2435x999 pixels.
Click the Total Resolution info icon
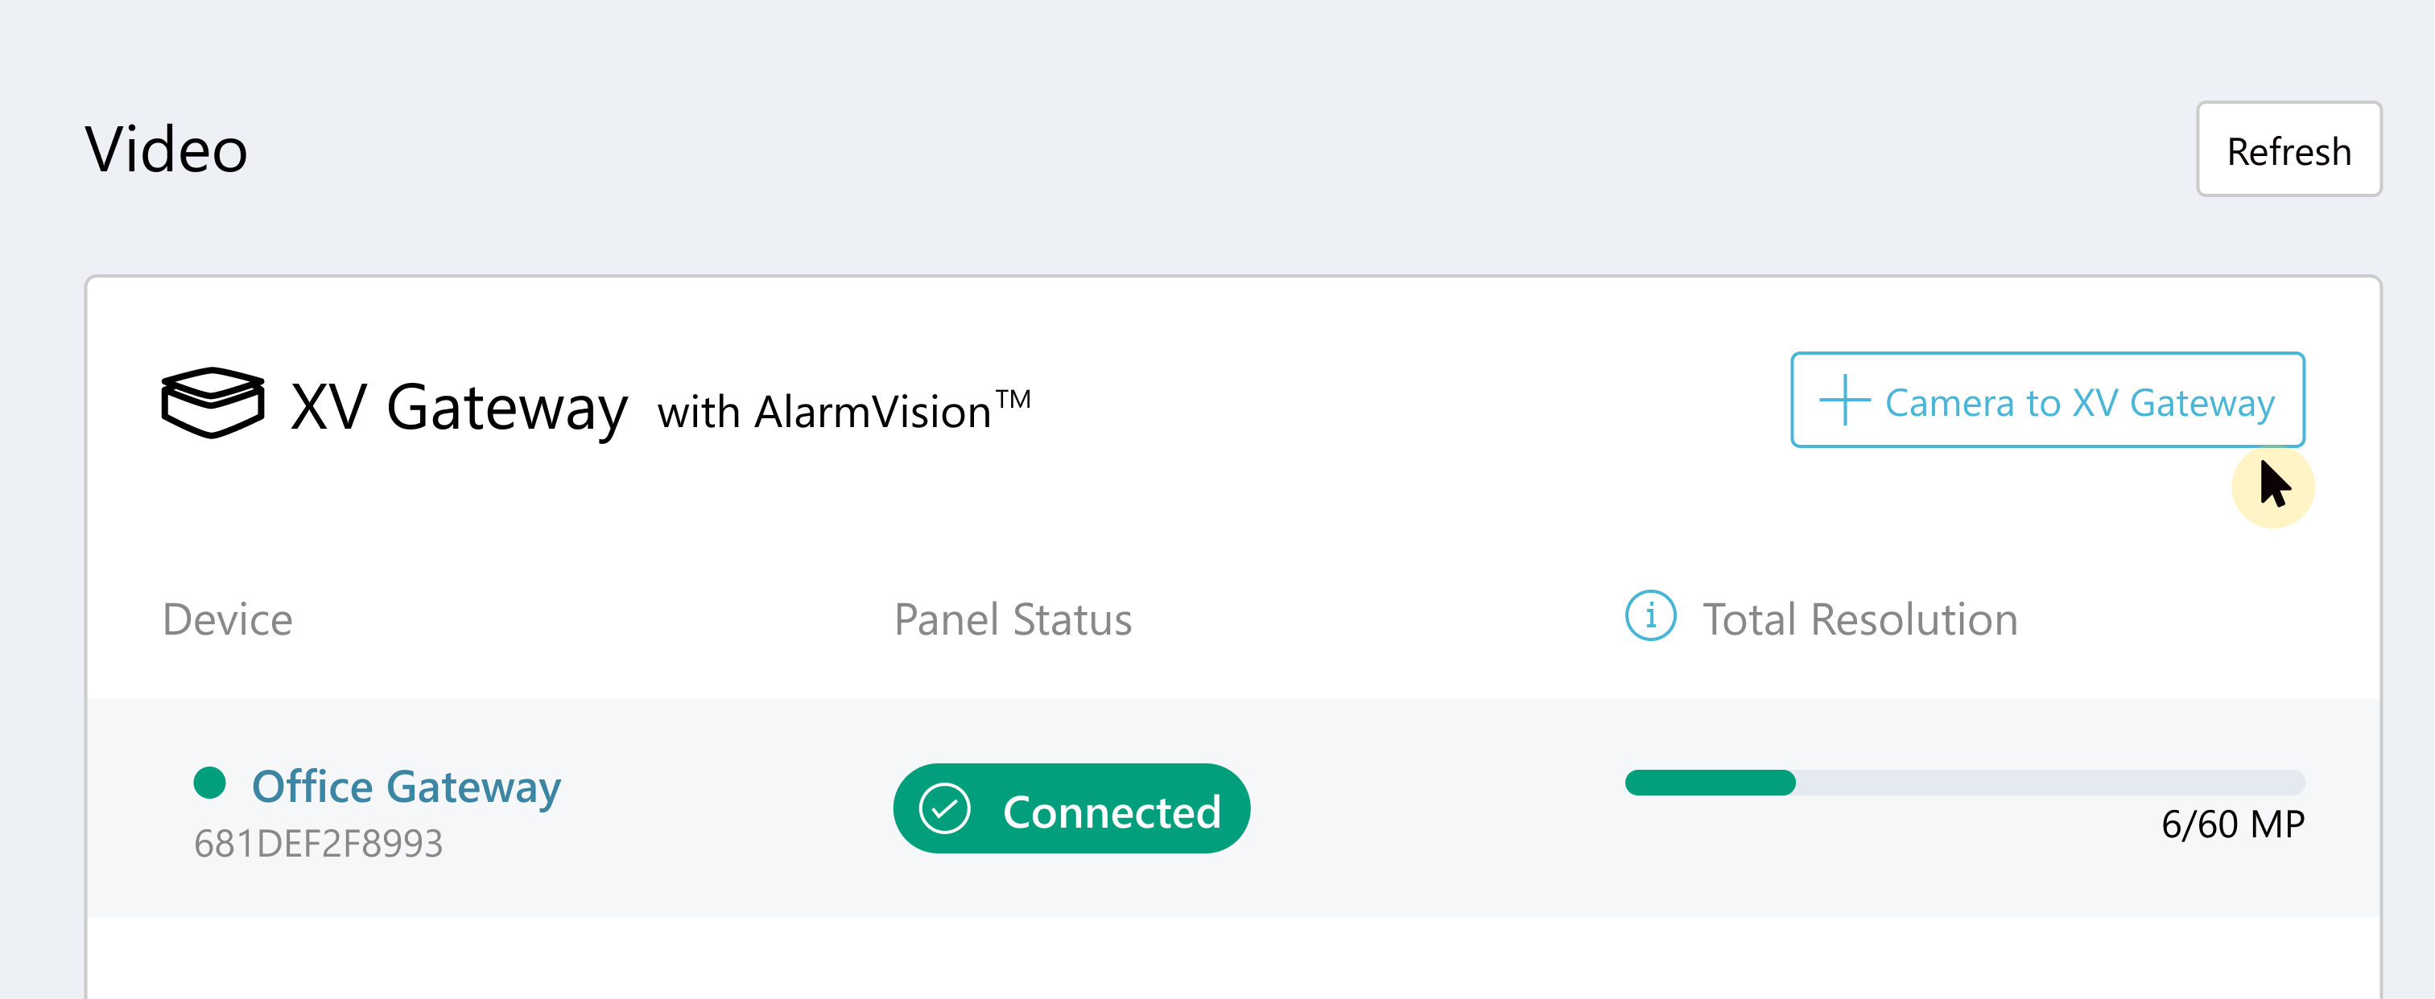pos(1650,617)
